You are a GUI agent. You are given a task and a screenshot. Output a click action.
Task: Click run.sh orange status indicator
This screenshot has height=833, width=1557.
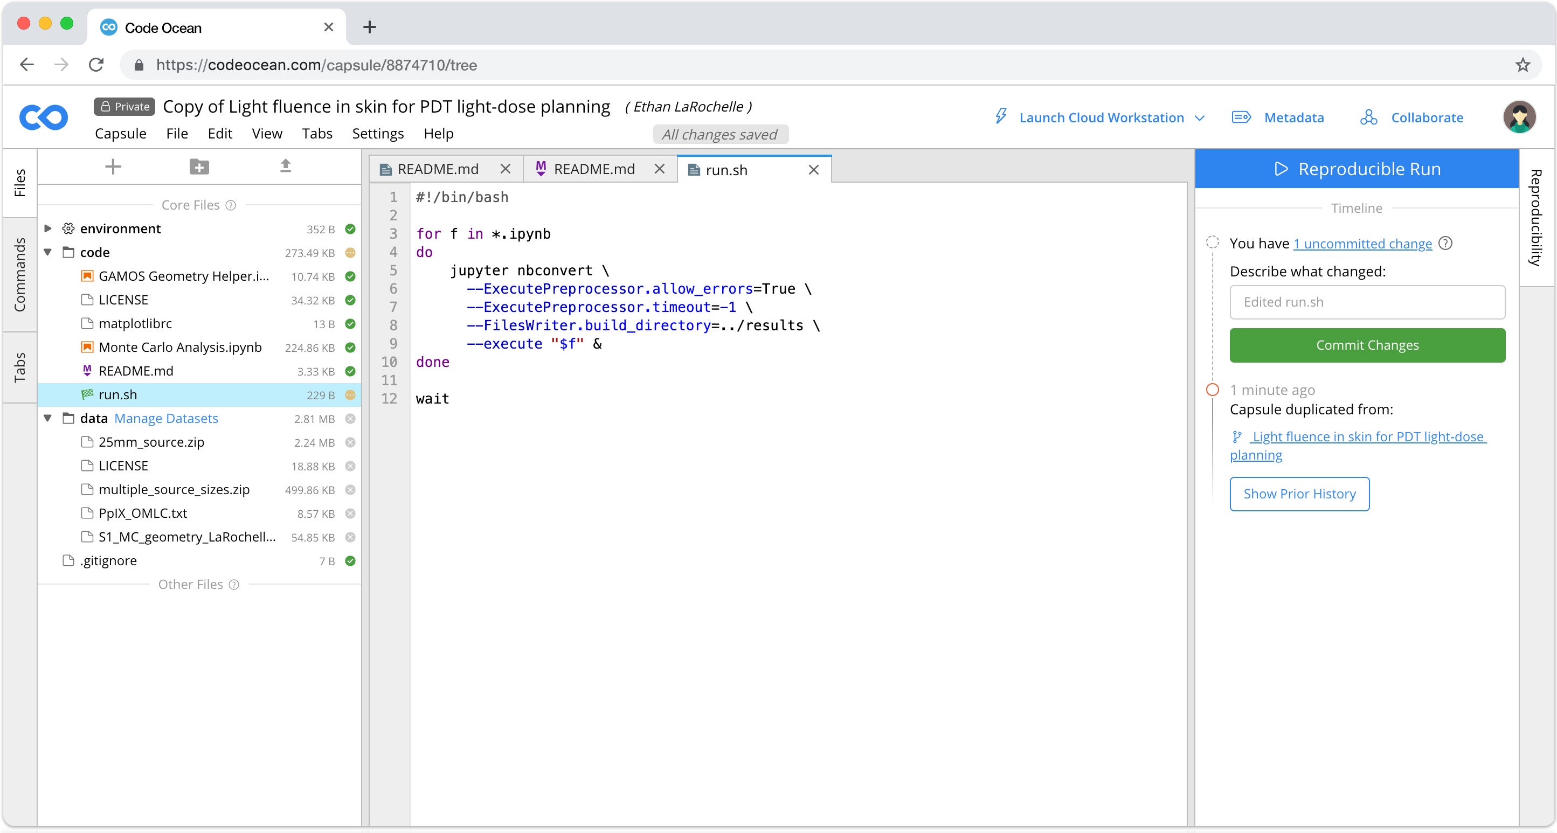(350, 395)
